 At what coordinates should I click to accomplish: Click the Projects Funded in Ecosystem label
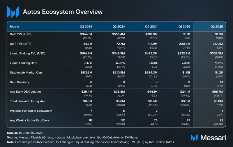point(31,111)
